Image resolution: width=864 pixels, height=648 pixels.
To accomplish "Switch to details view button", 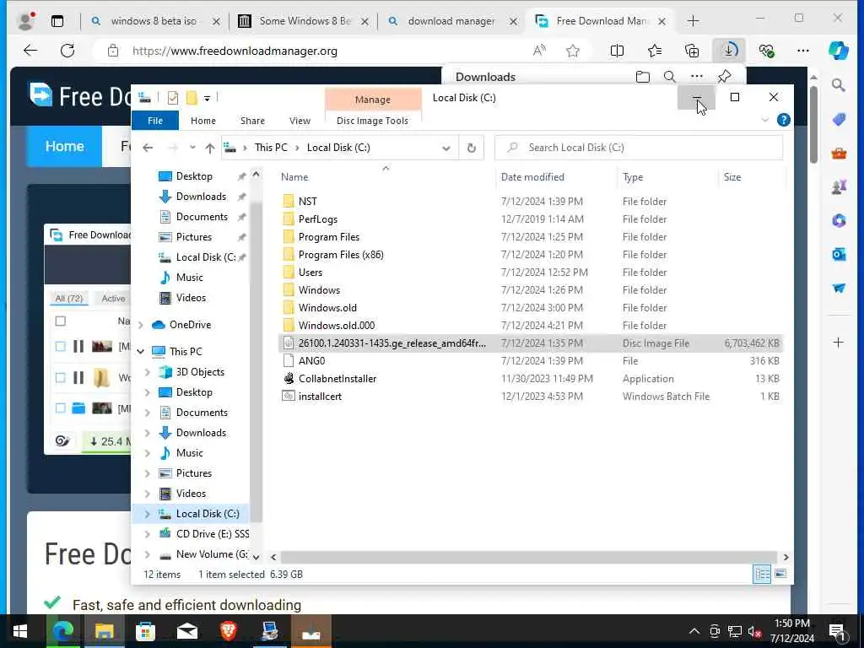I will tap(762, 574).
